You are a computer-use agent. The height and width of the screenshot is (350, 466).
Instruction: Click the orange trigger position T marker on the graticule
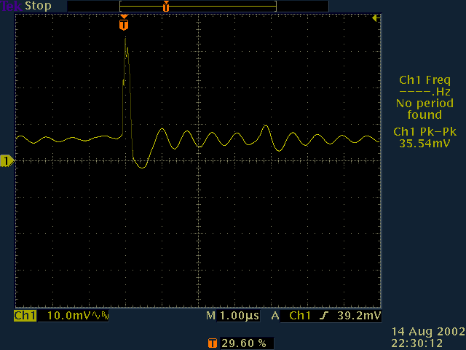point(124,25)
